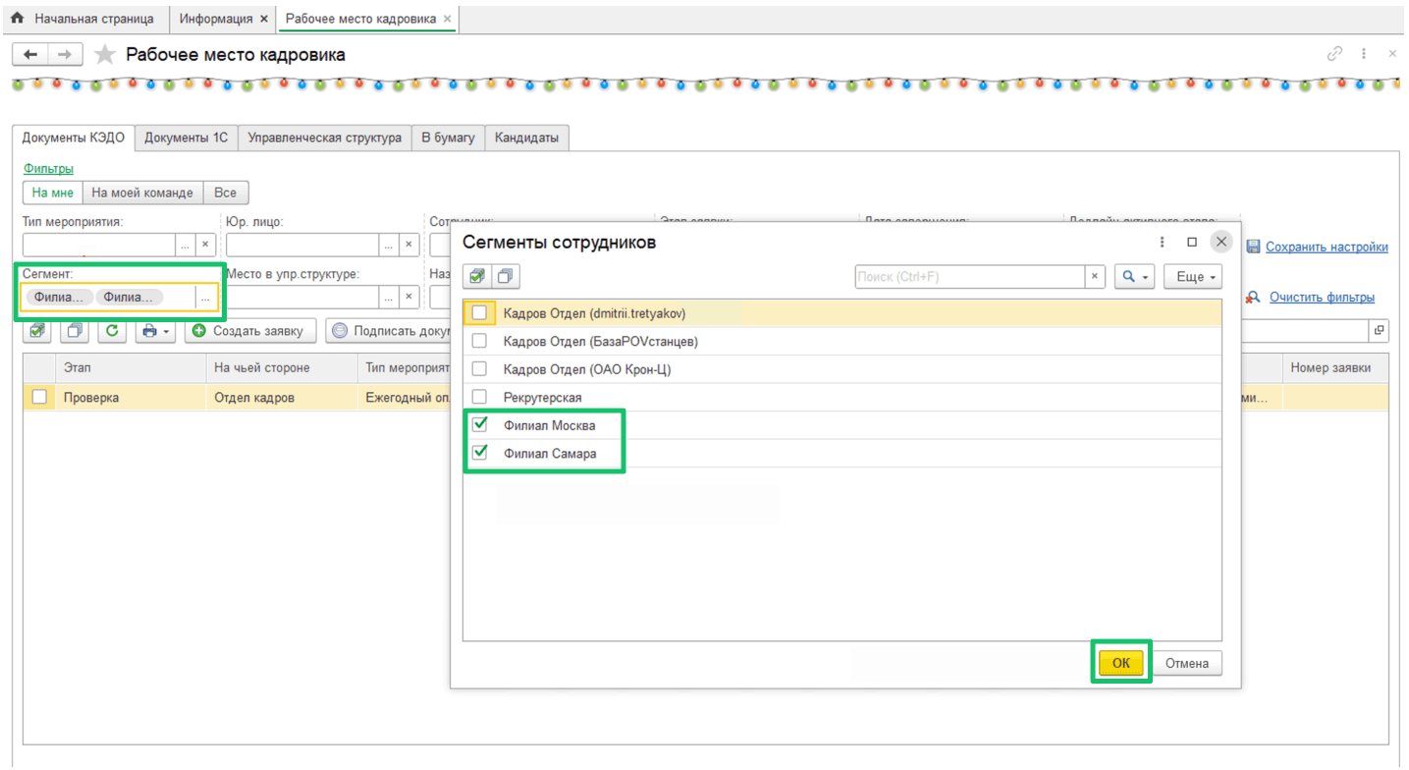This screenshot has width=1409, height=770.
Task: Open the printer dropdown in the main toolbar
Action: pos(156,331)
